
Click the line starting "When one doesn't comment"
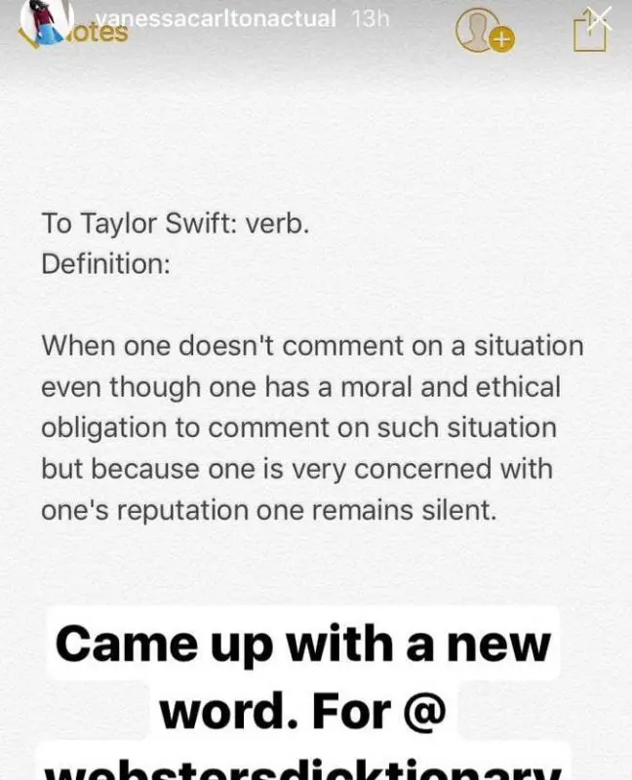pos(312,346)
